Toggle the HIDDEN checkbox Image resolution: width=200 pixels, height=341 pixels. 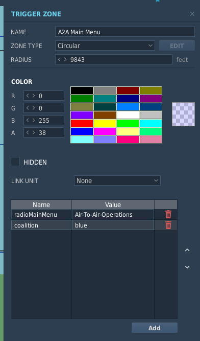pos(15,162)
